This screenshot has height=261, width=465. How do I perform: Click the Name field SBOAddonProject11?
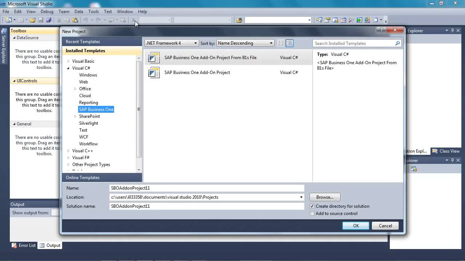pyautogui.click(x=207, y=188)
